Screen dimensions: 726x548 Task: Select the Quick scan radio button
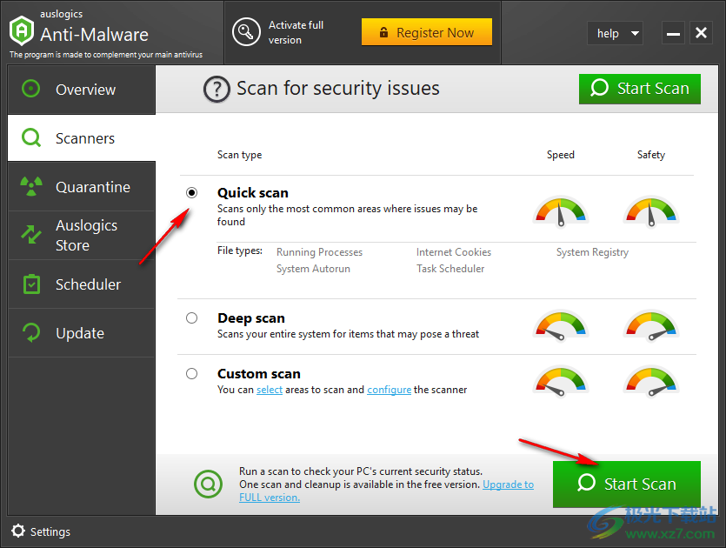pos(191,193)
